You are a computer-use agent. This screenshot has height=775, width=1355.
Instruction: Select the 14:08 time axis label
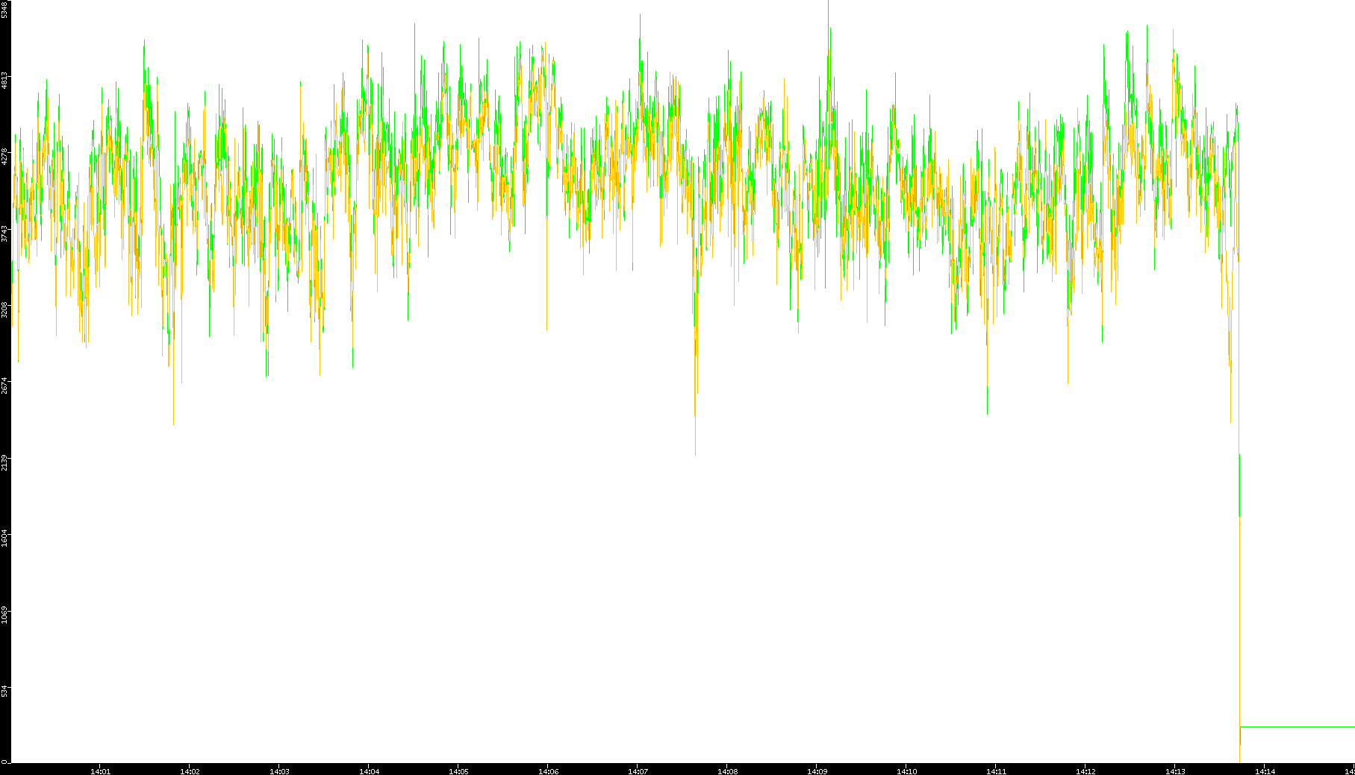[x=727, y=771]
